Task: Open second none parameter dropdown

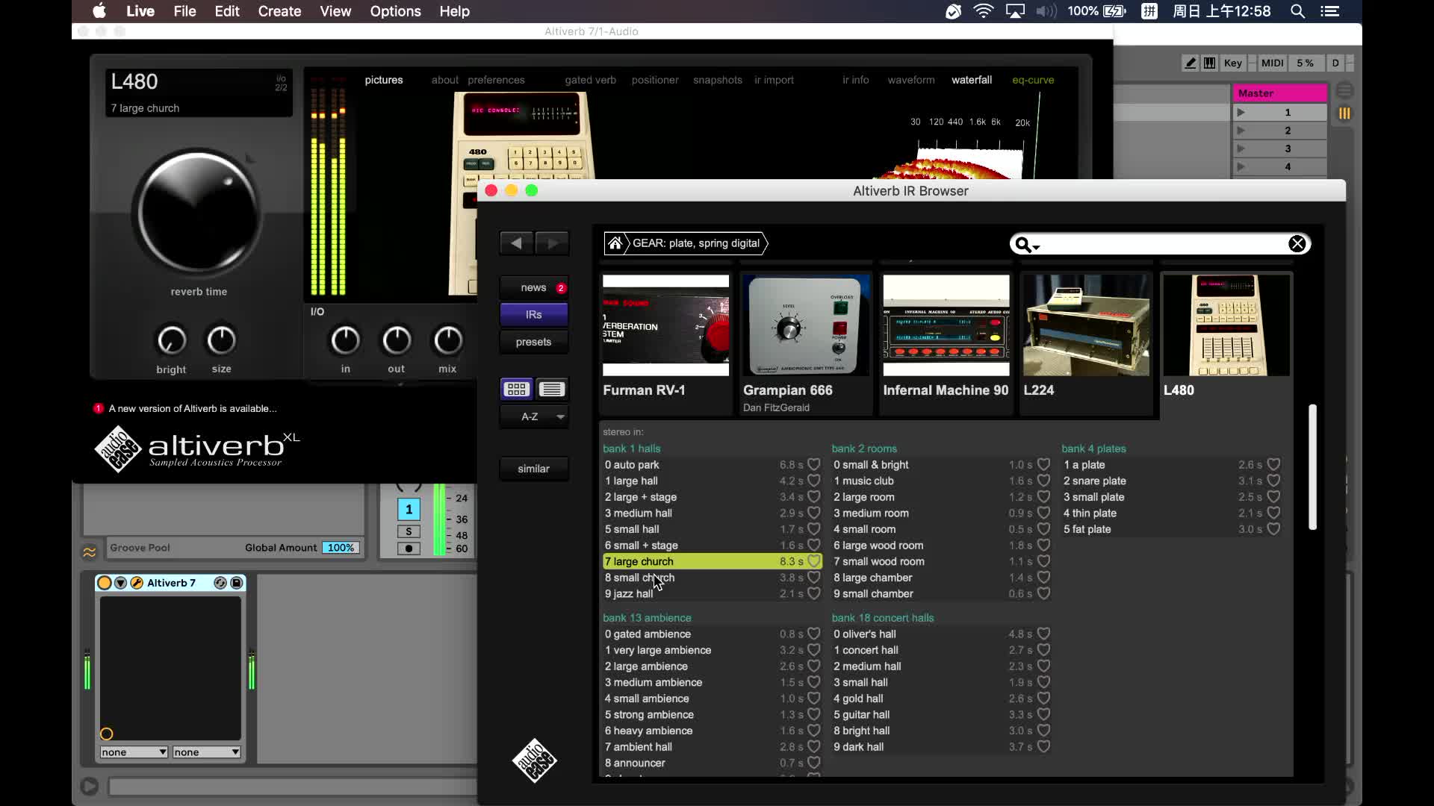Action: click(x=206, y=752)
